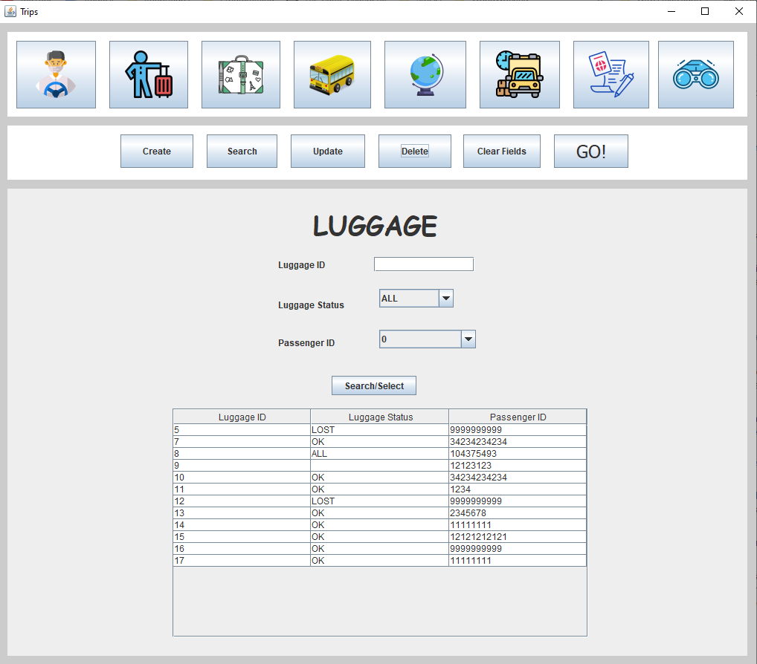Click passenger ID cell 2345678
The width and height of the screenshot is (757, 664).
pos(518,513)
